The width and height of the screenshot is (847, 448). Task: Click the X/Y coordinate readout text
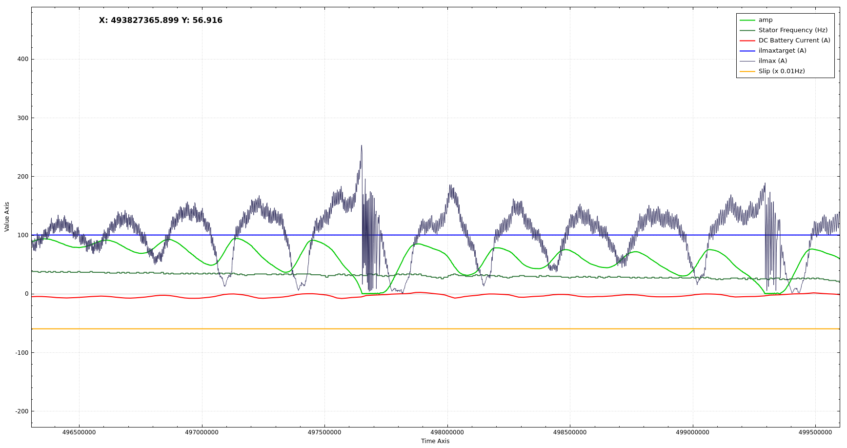pos(161,20)
